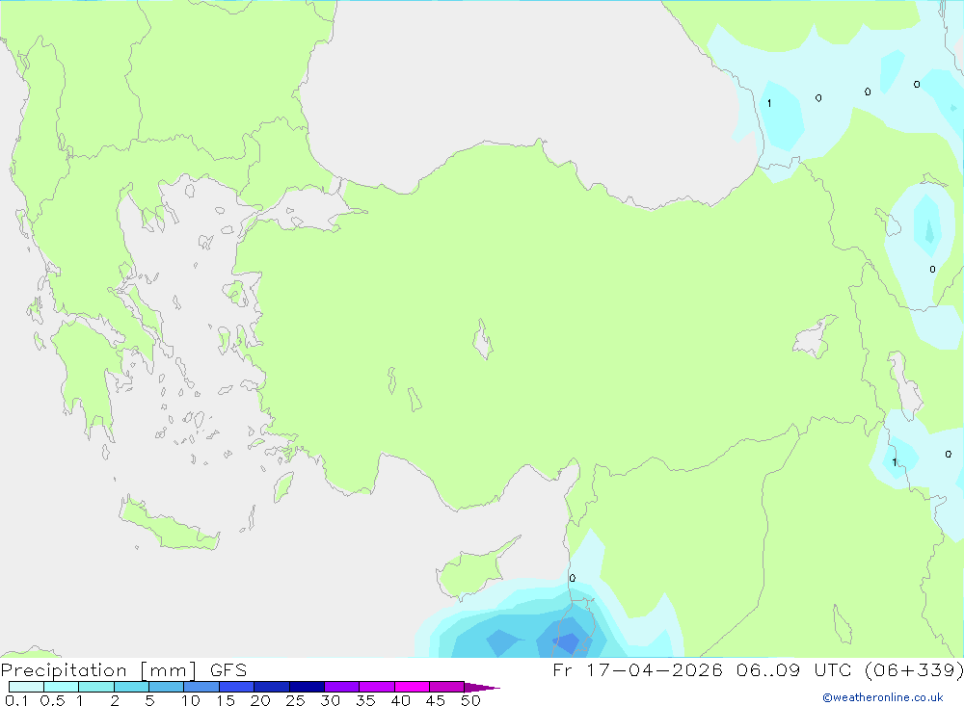The image size is (964, 706).
Task: Select the 35–40 mm legend color box
Action: (377, 687)
